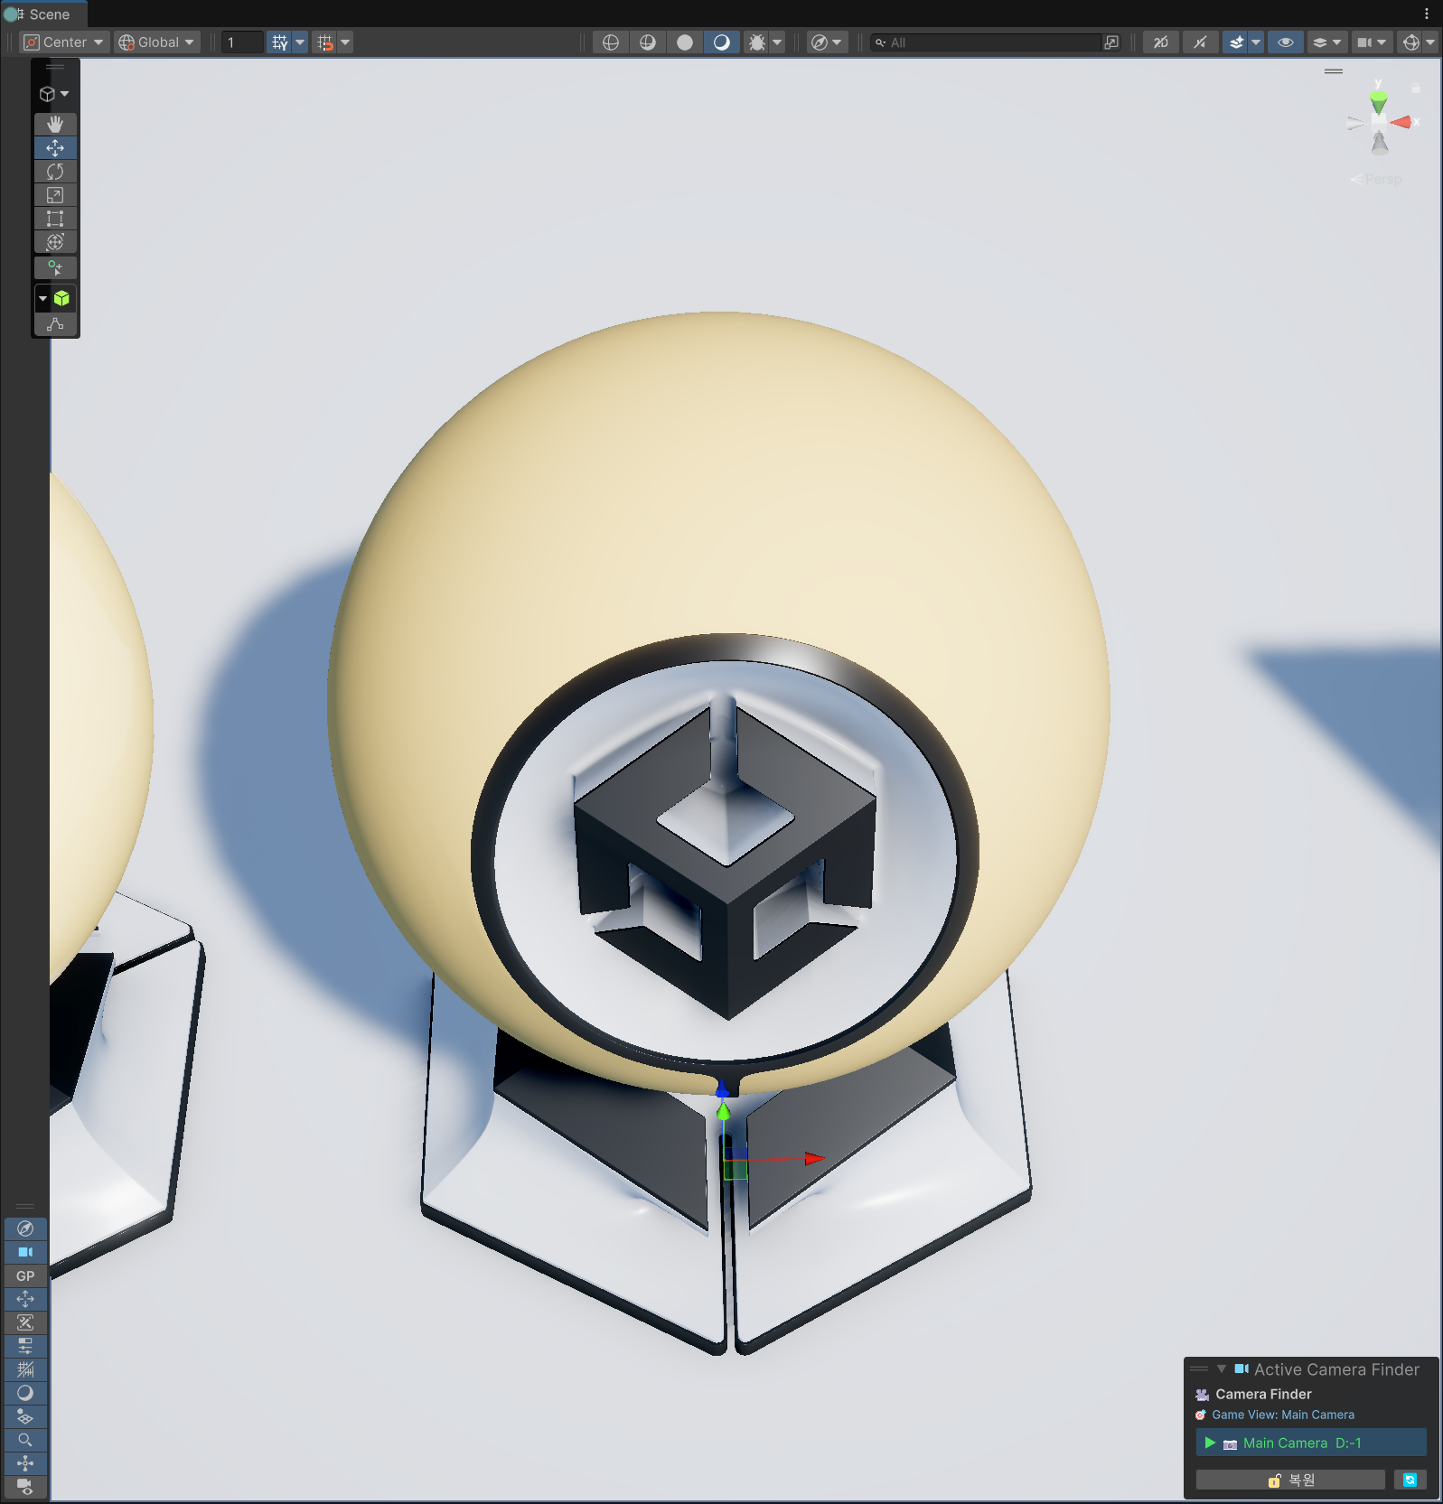This screenshot has height=1504, width=1443.
Task: Select the spline path tool
Action: point(55,324)
